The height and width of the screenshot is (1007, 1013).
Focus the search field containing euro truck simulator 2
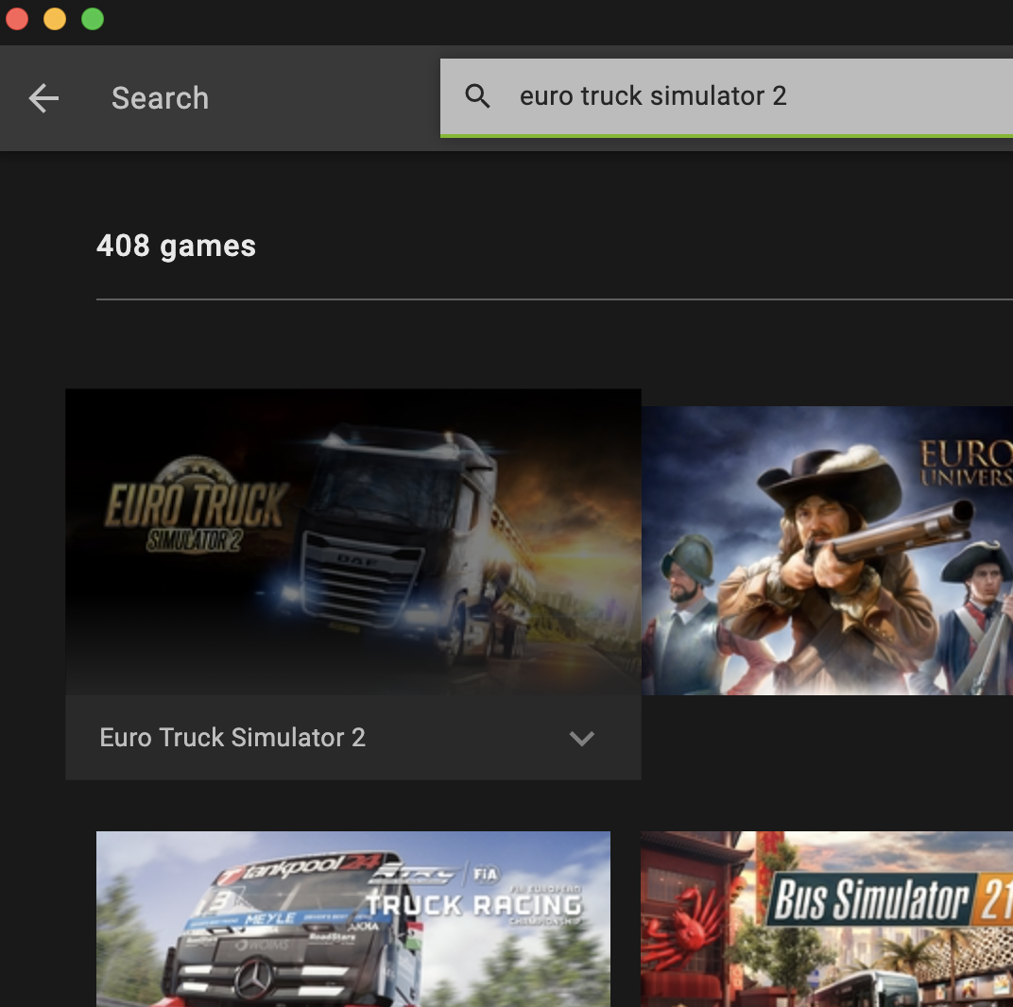pos(726,97)
